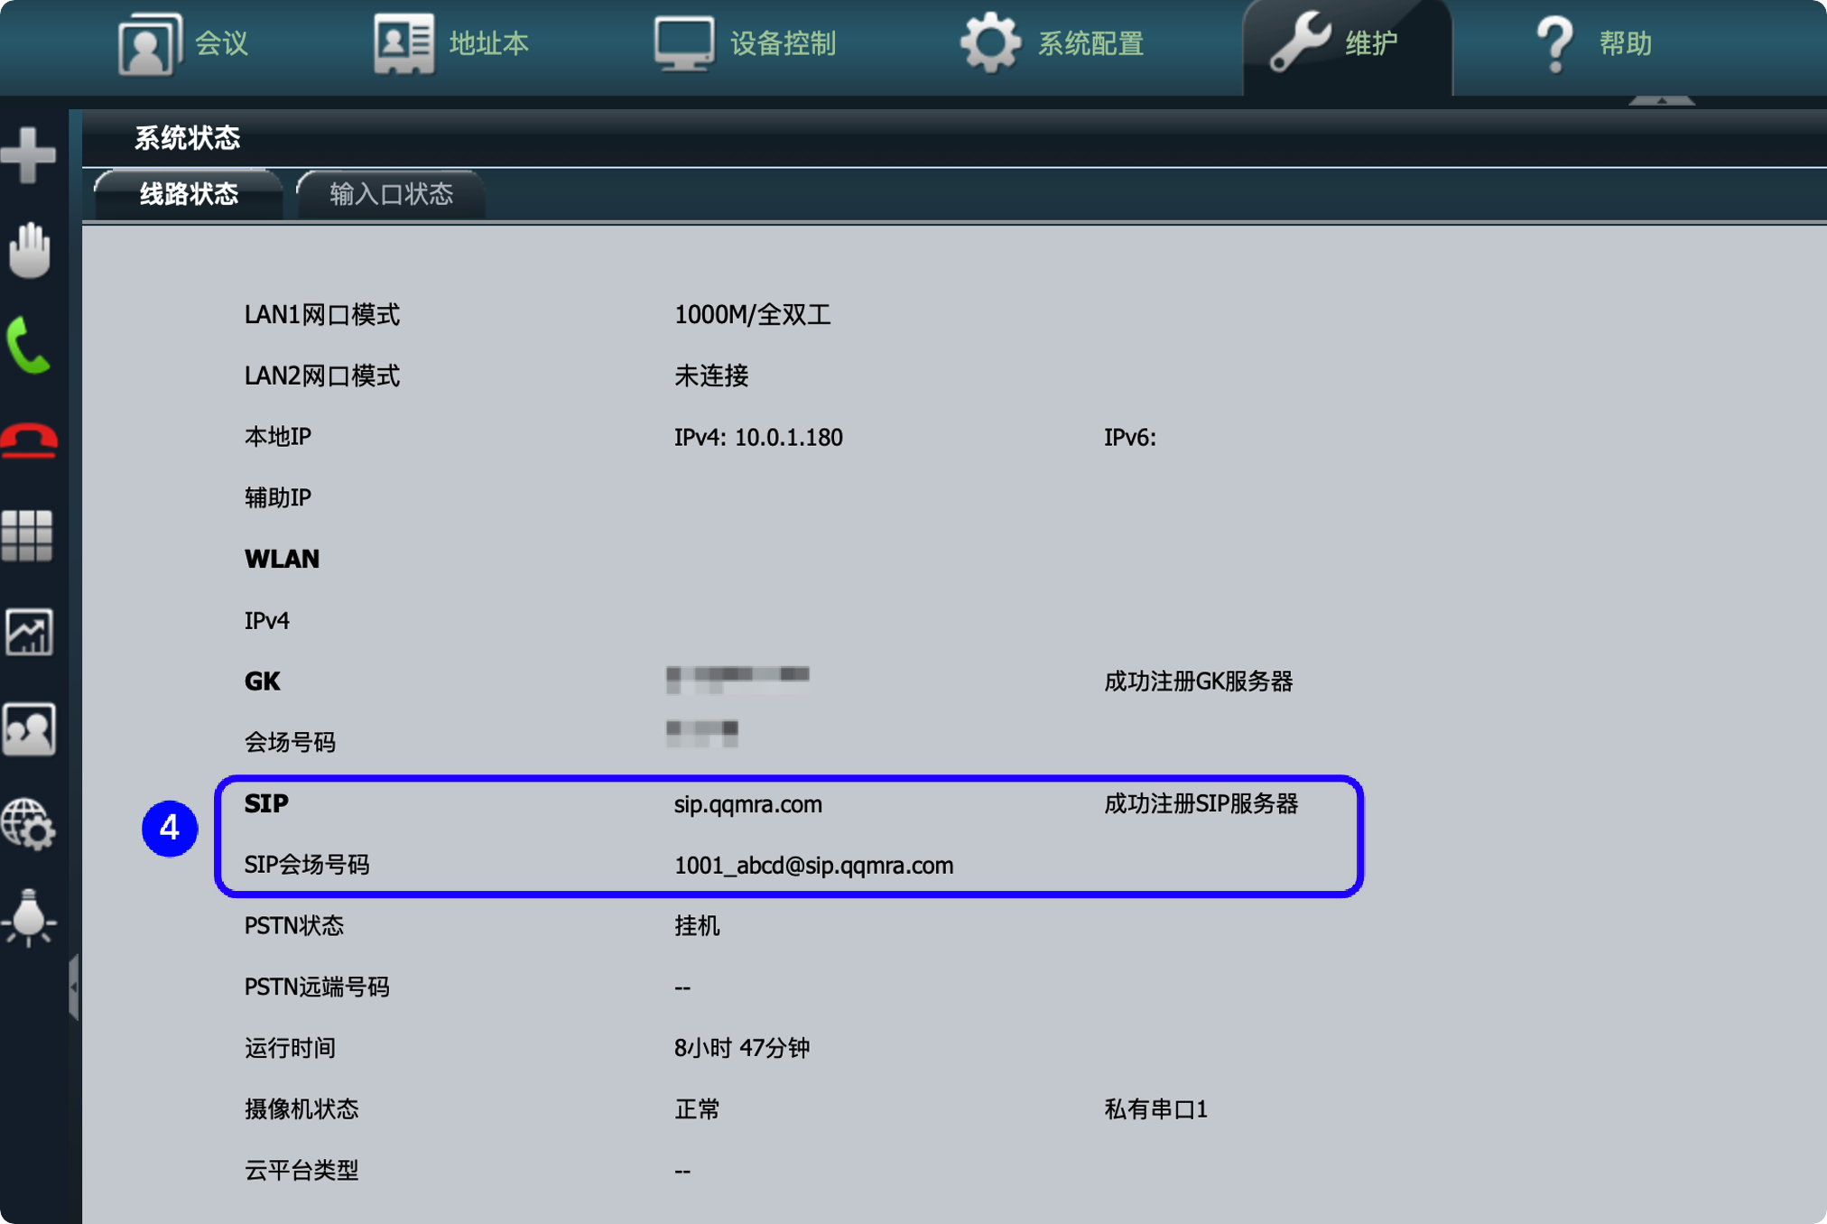Click the 系统状态 heading
Screen dimensions: 1827x1224
[188, 138]
